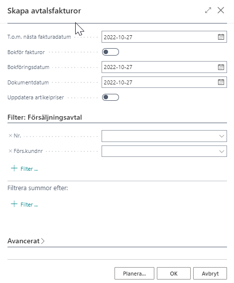
Task: Open calendar picker for Dokumentdatum
Action: [221, 82]
